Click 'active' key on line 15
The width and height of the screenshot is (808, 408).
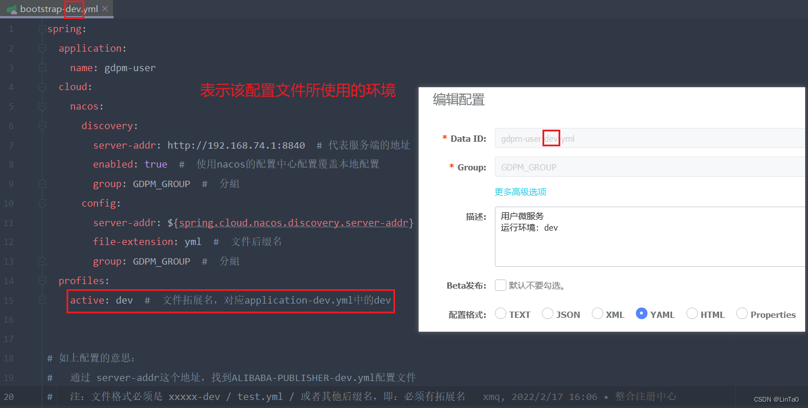tap(87, 300)
